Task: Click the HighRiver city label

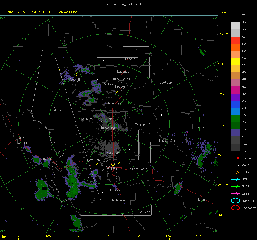Action: coord(119,200)
